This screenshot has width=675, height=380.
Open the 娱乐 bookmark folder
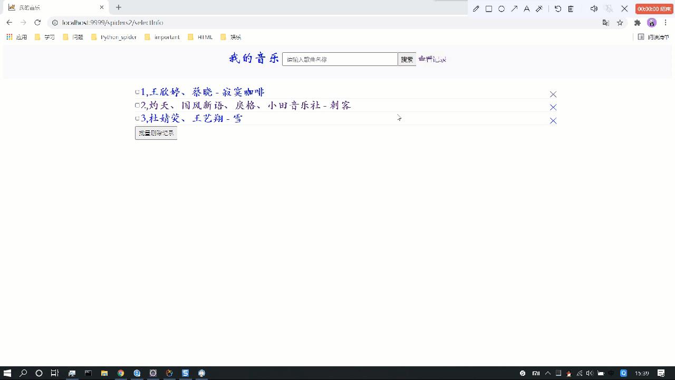[230, 37]
